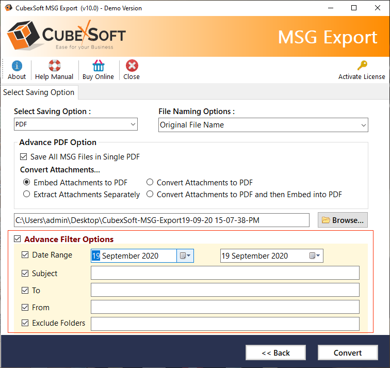Viewport: 390px width, 368px height.
Task: Close the window with the title bar X
Action: point(377,8)
